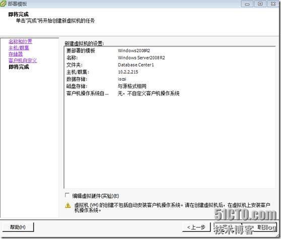Screen dimensions: 281x239
Task: Click the 名称: row label
Action: point(72,58)
